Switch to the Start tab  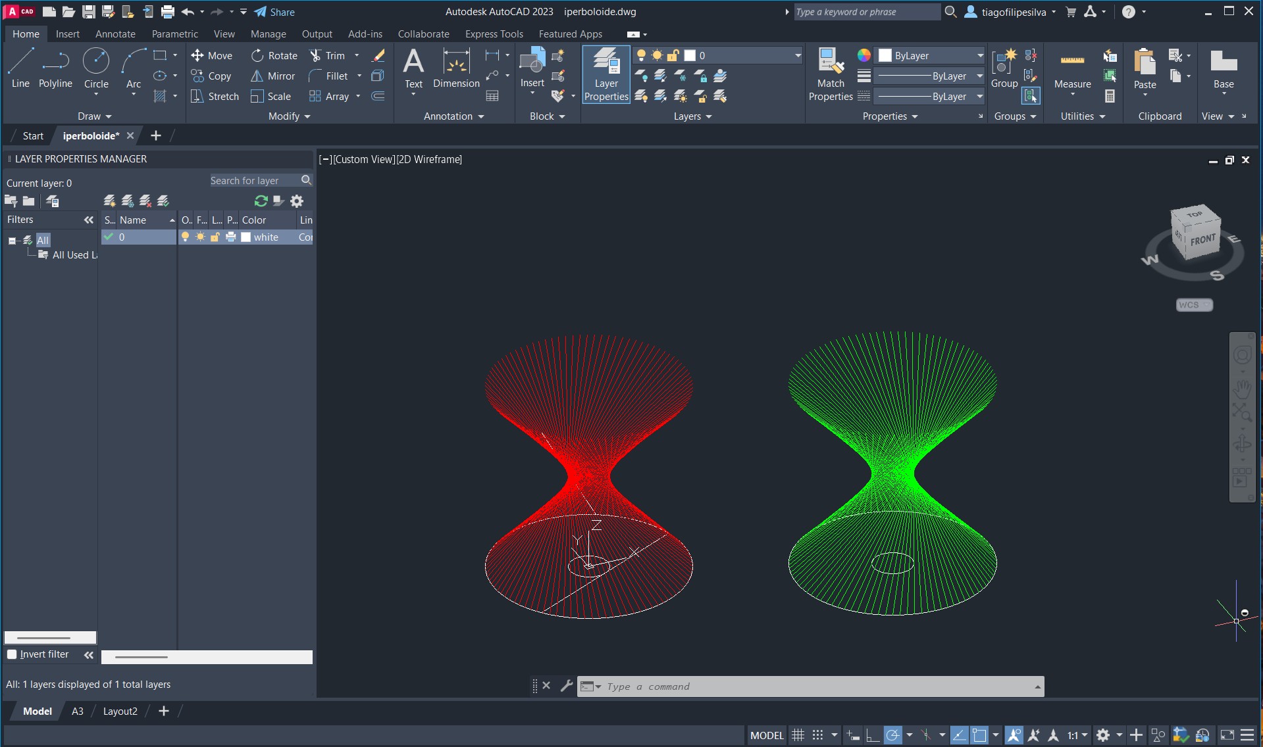[33, 136]
